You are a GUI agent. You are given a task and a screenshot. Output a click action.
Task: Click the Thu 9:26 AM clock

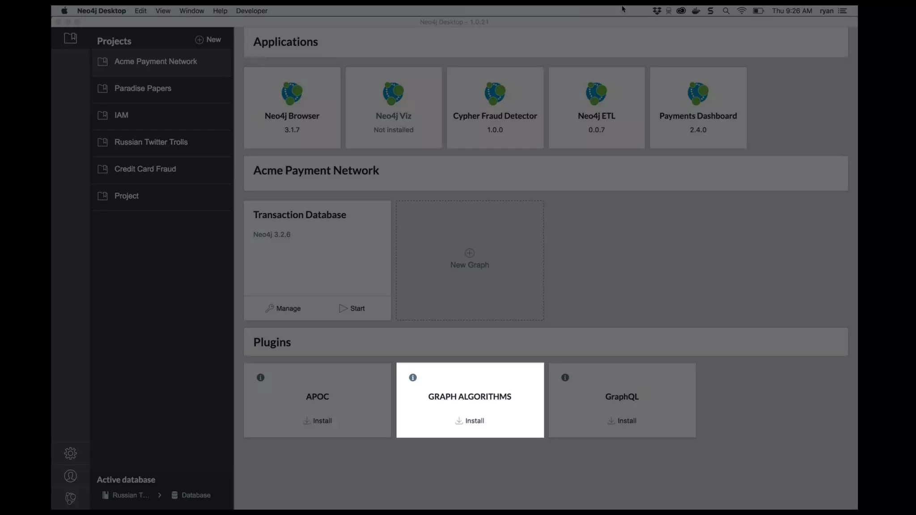[x=792, y=11]
